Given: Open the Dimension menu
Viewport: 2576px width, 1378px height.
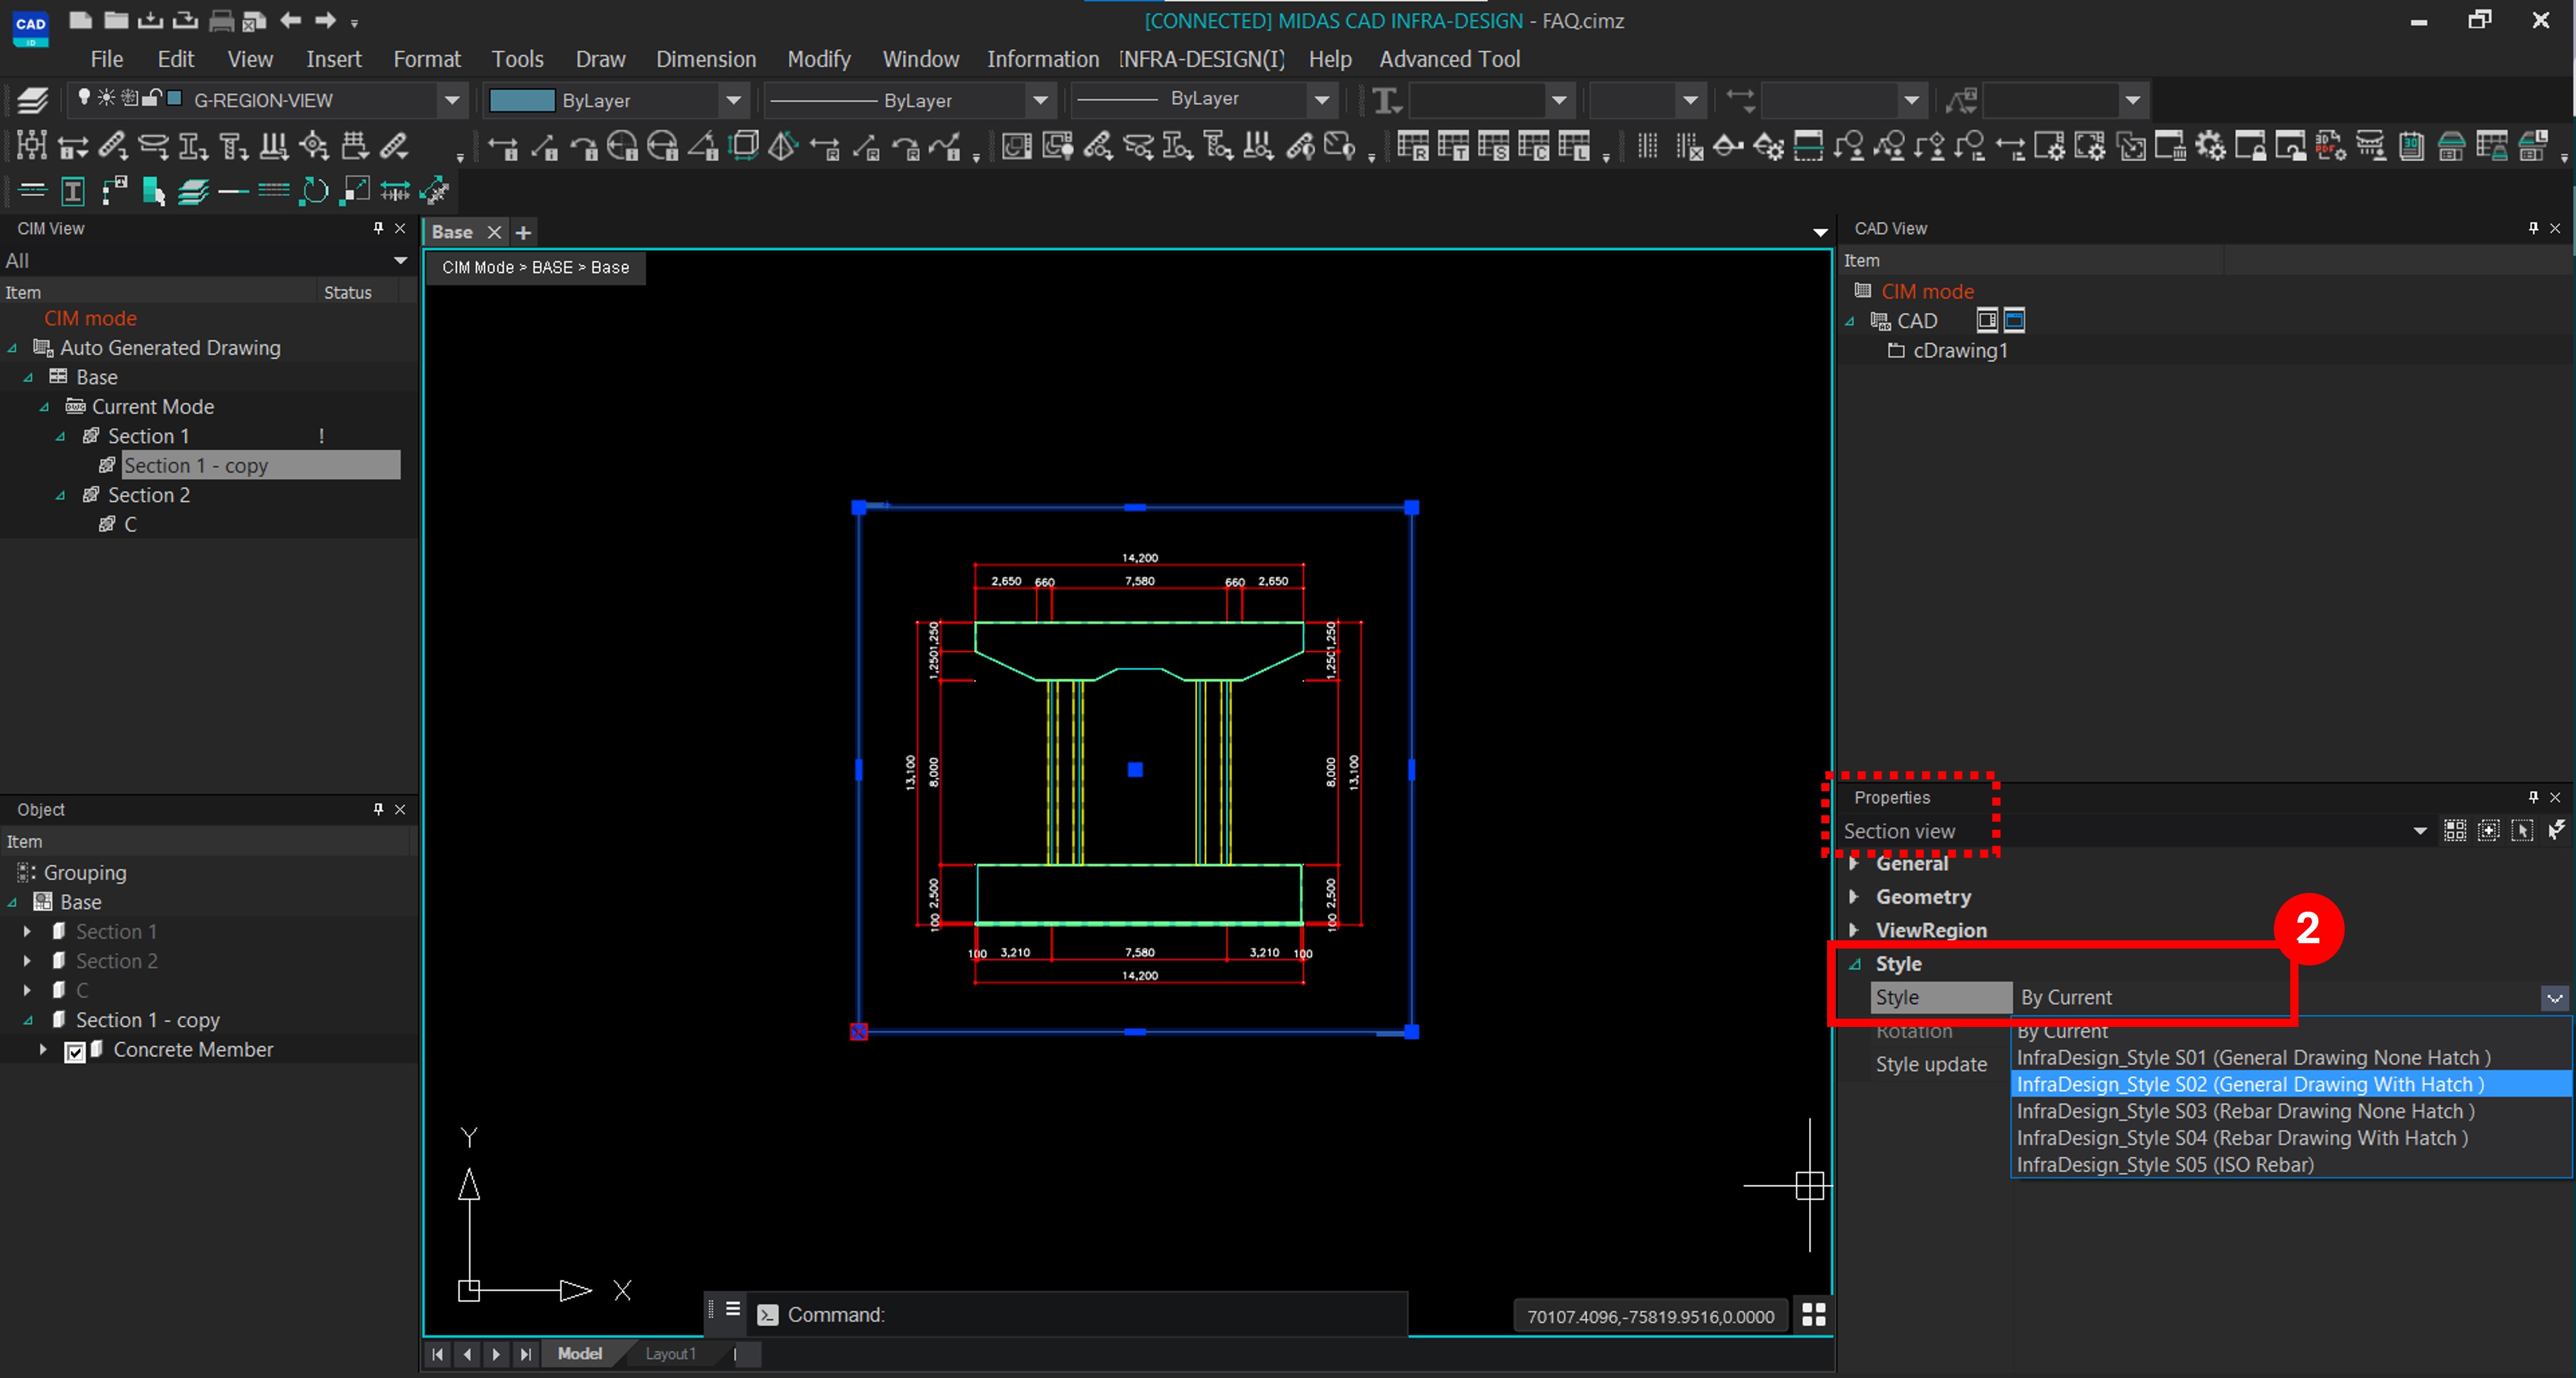Looking at the screenshot, I should (705, 59).
